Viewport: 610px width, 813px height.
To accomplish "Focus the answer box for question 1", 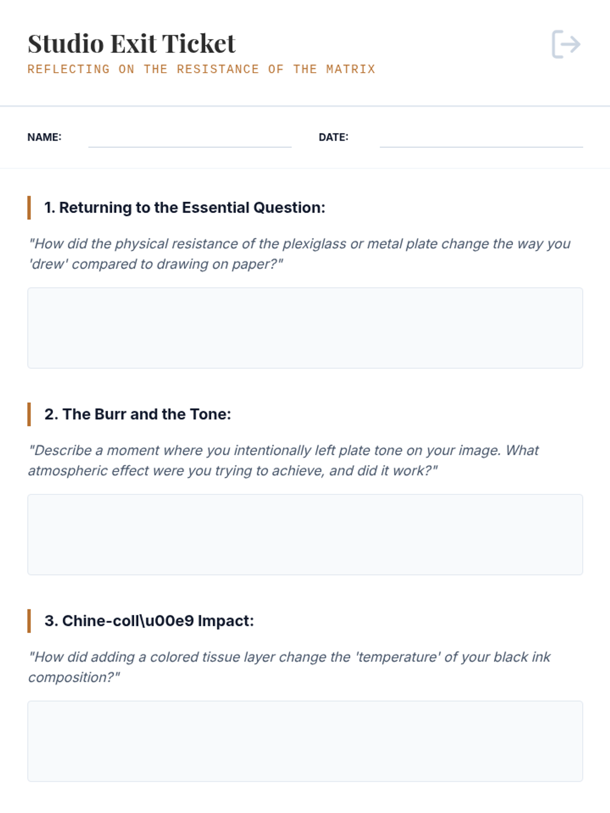I will tap(305, 328).
